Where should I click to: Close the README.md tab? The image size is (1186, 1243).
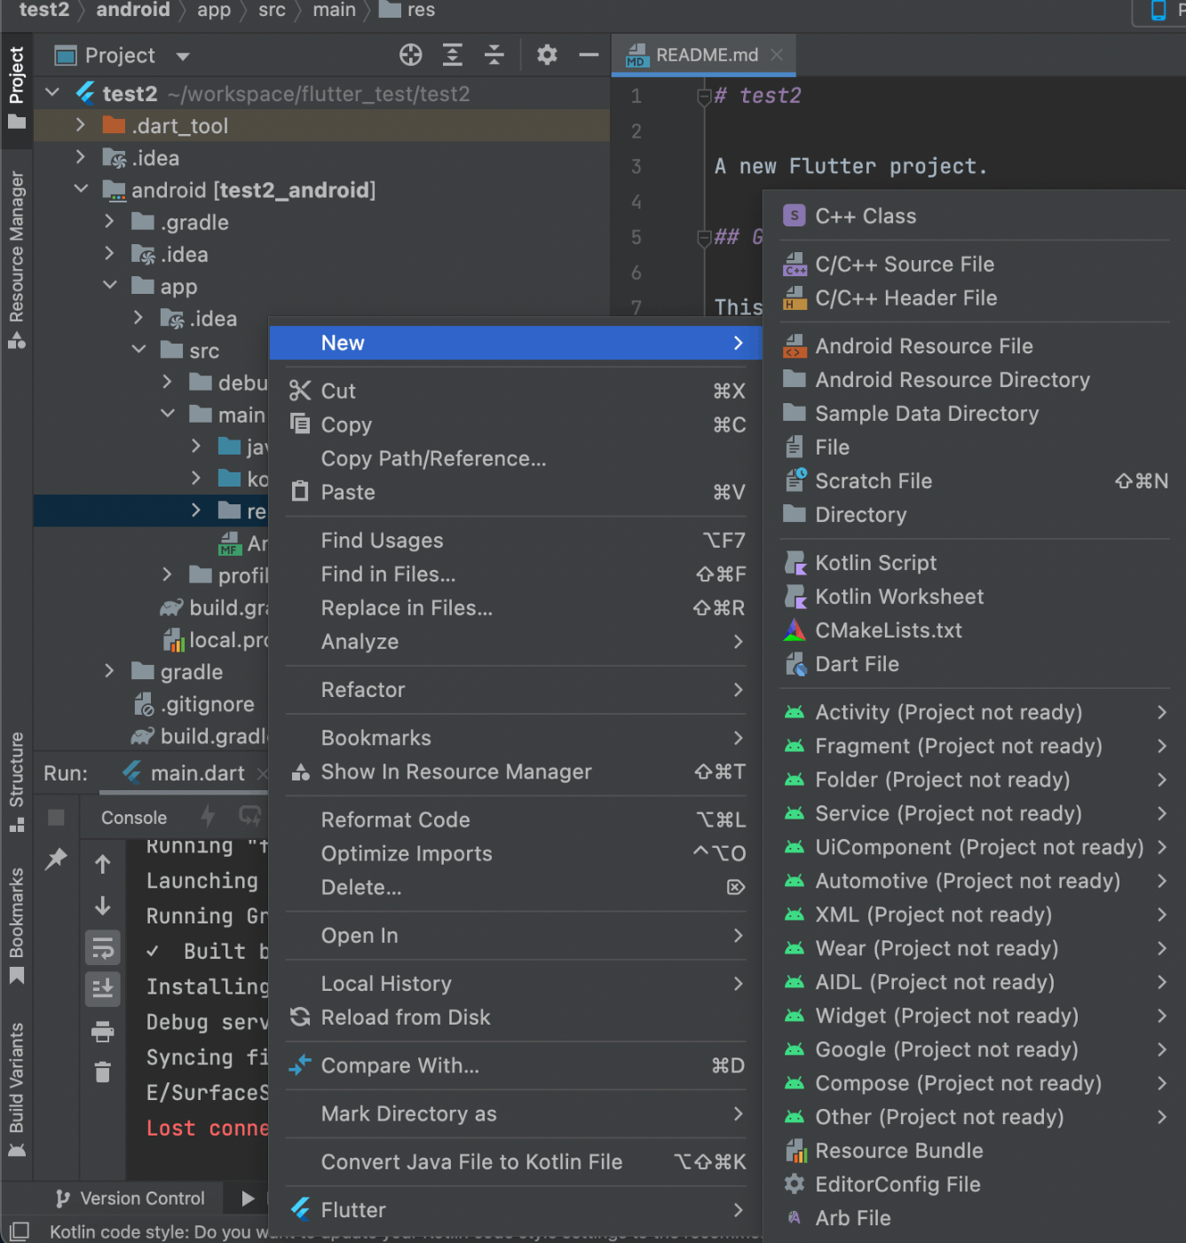pos(777,54)
